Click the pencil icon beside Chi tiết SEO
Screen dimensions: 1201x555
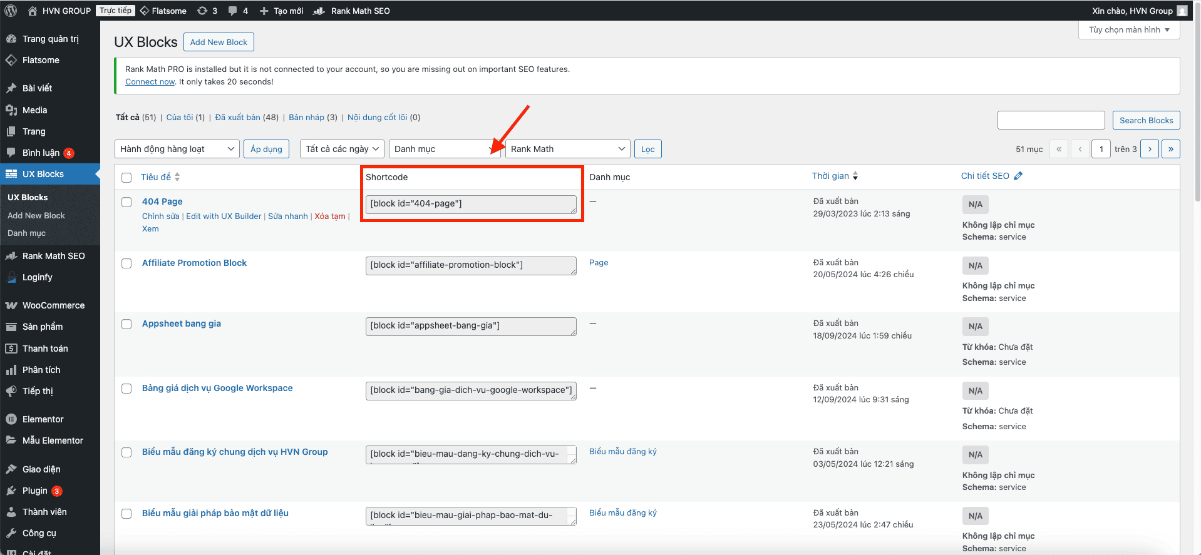click(1018, 176)
